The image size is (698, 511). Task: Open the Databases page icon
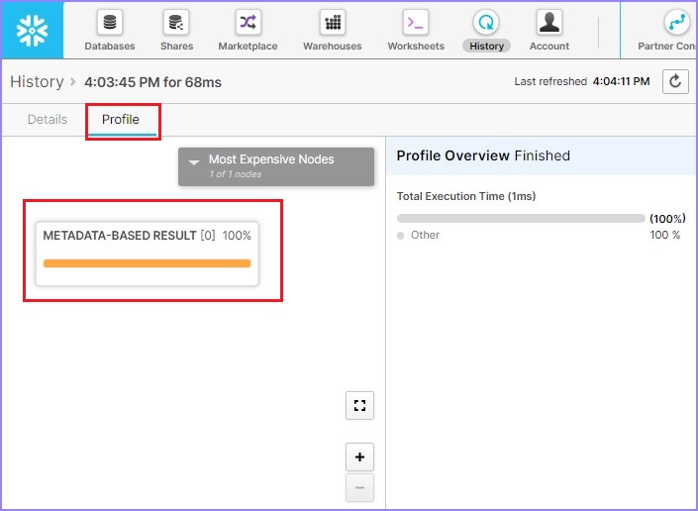pyautogui.click(x=109, y=23)
